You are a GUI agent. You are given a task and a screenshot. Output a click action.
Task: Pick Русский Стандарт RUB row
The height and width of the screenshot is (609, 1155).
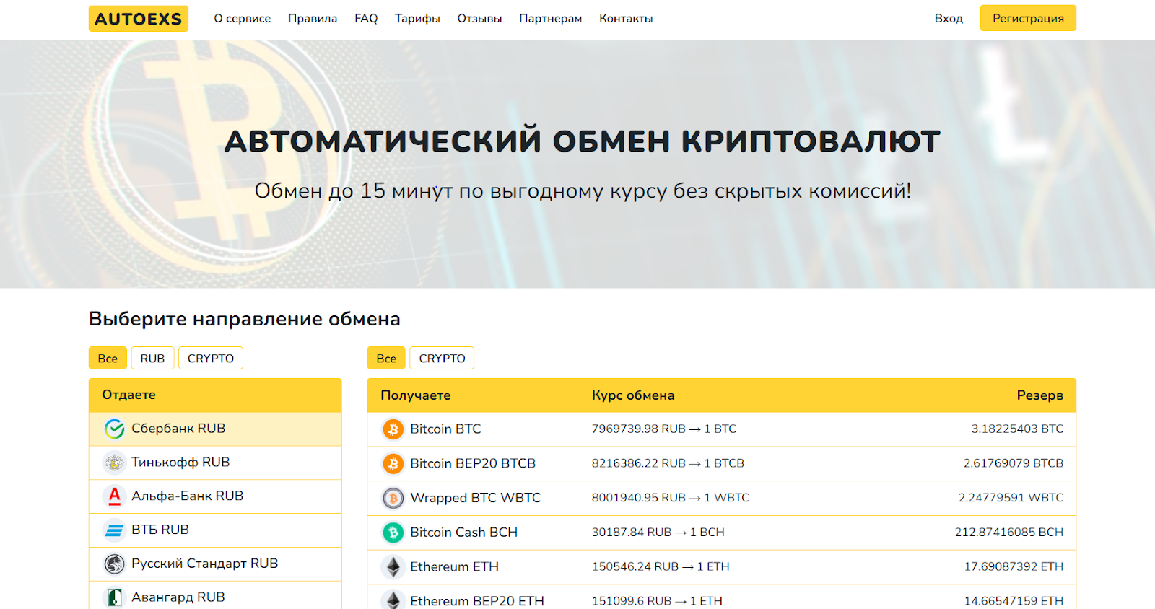click(x=215, y=564)
